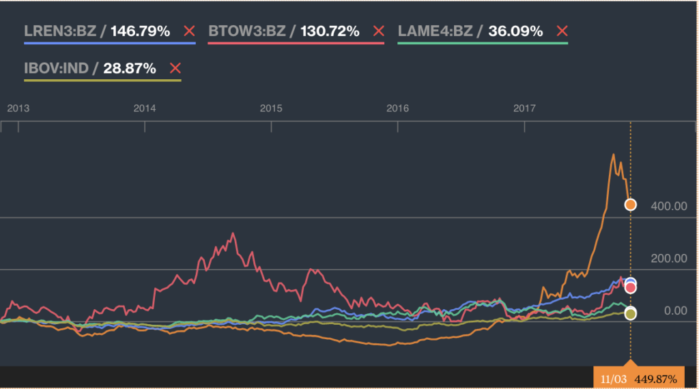
Task: Delete the IBOV:IND comparison using its X
Action: [175, 68]
